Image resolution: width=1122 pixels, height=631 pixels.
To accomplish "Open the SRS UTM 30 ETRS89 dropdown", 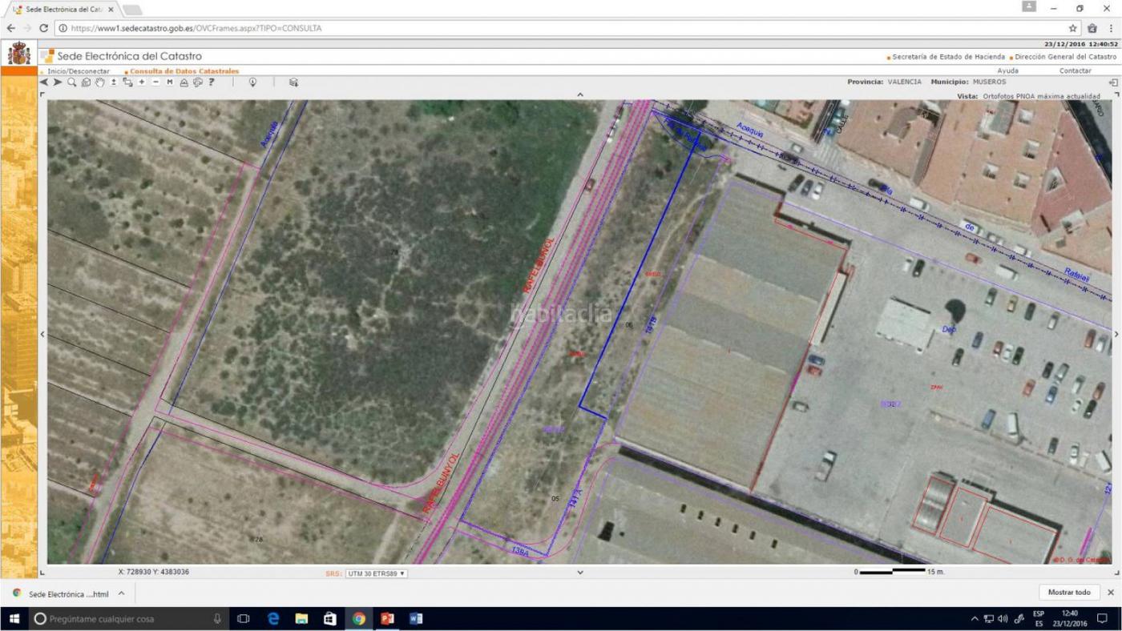I will point(376,573).
